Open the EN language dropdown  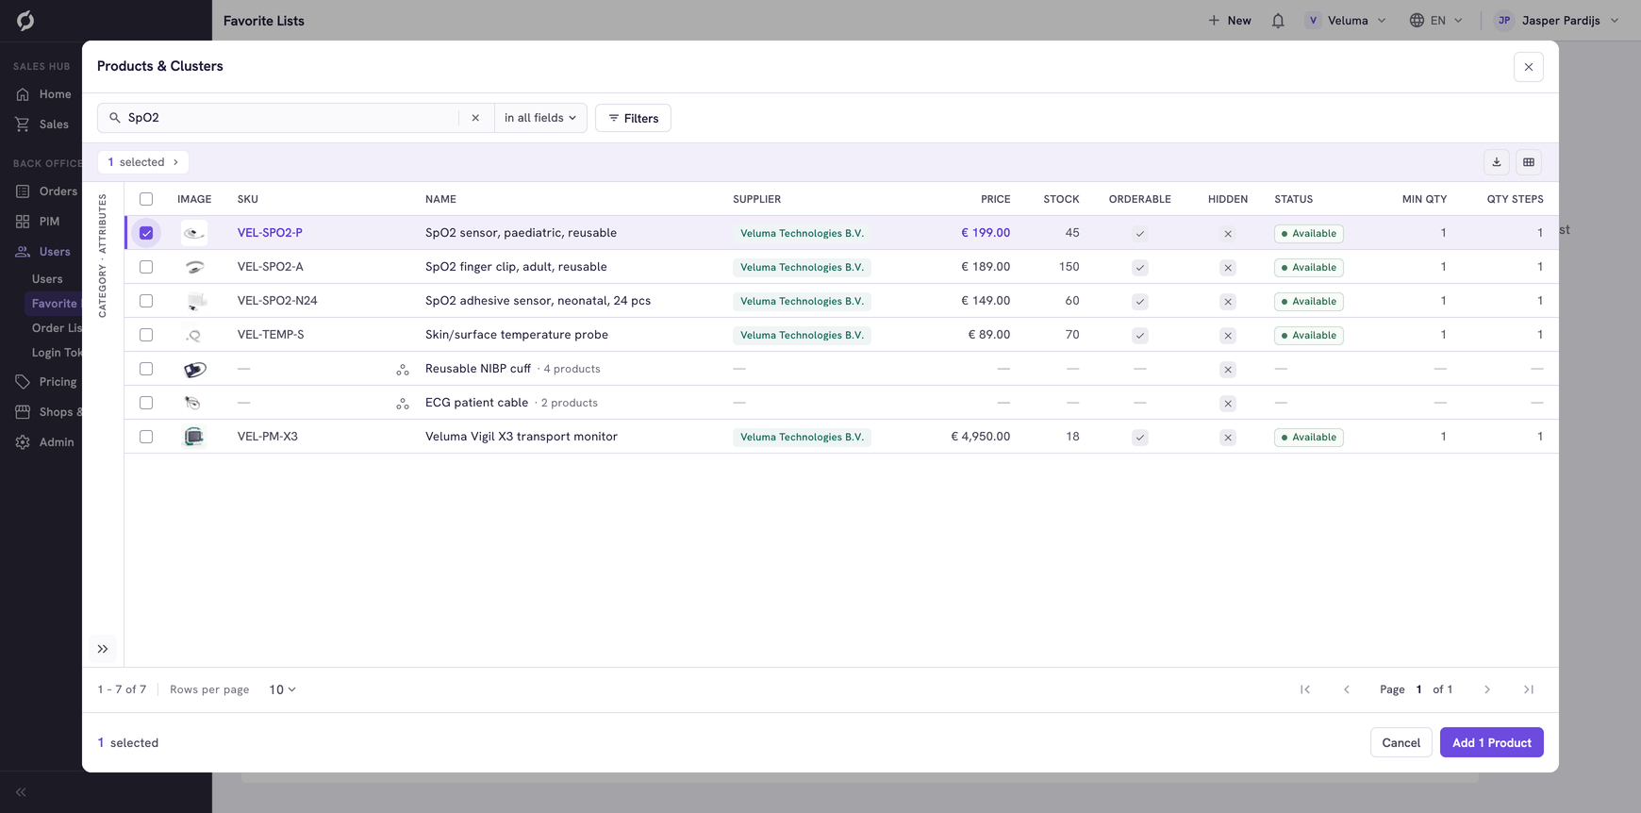[x=1436, y=21]
